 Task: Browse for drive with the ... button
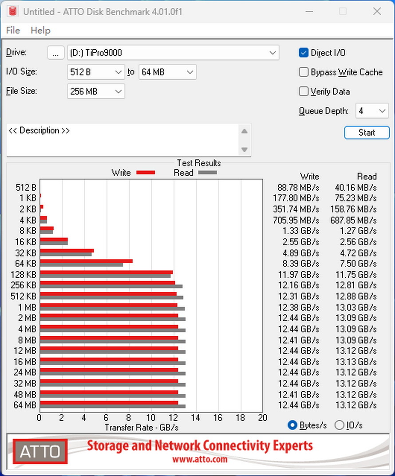tap(55, 53)
